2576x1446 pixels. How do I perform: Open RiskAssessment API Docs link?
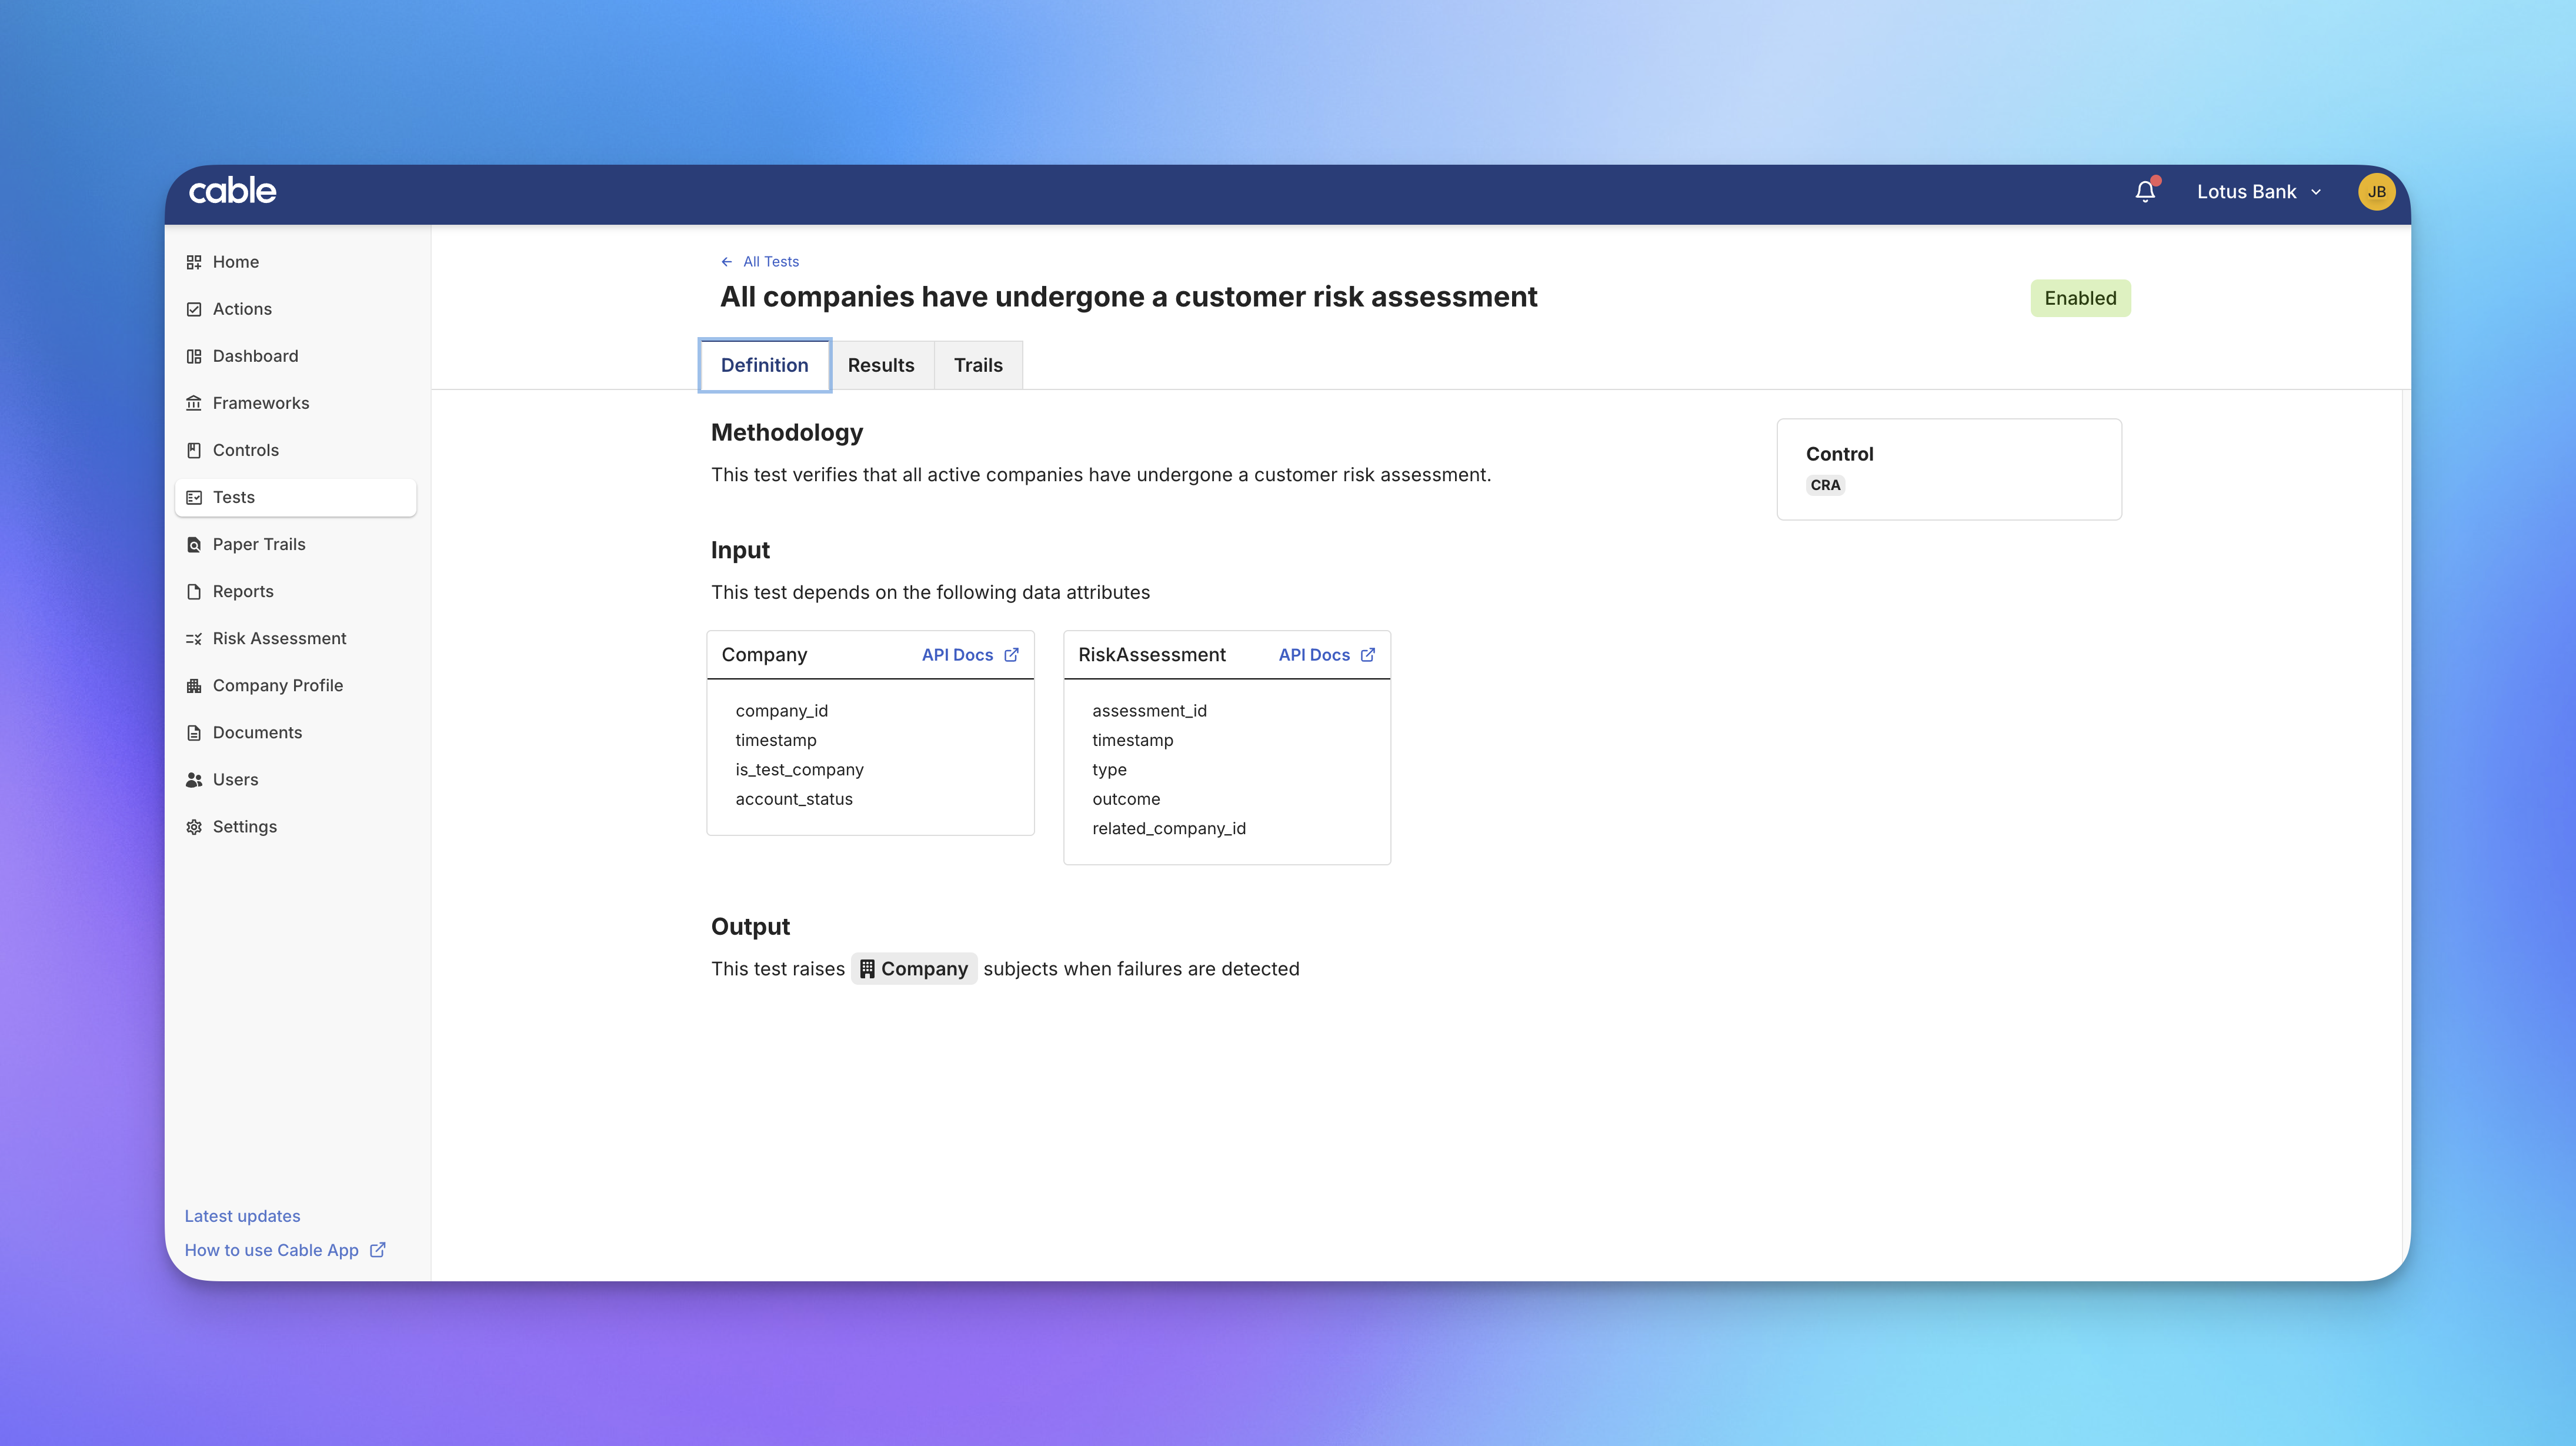(x=1326, y=655)
